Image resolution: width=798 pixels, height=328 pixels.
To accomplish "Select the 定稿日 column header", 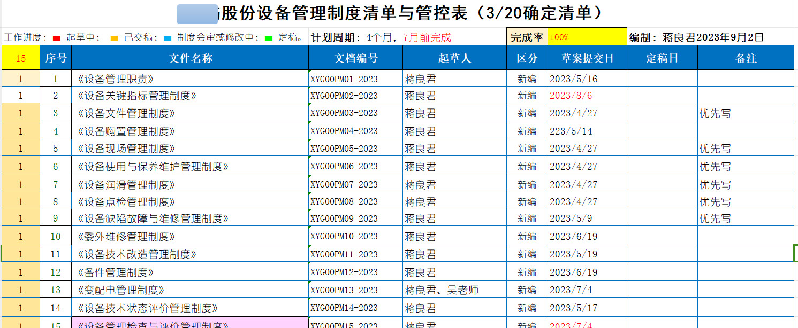I will coord(662,58).
